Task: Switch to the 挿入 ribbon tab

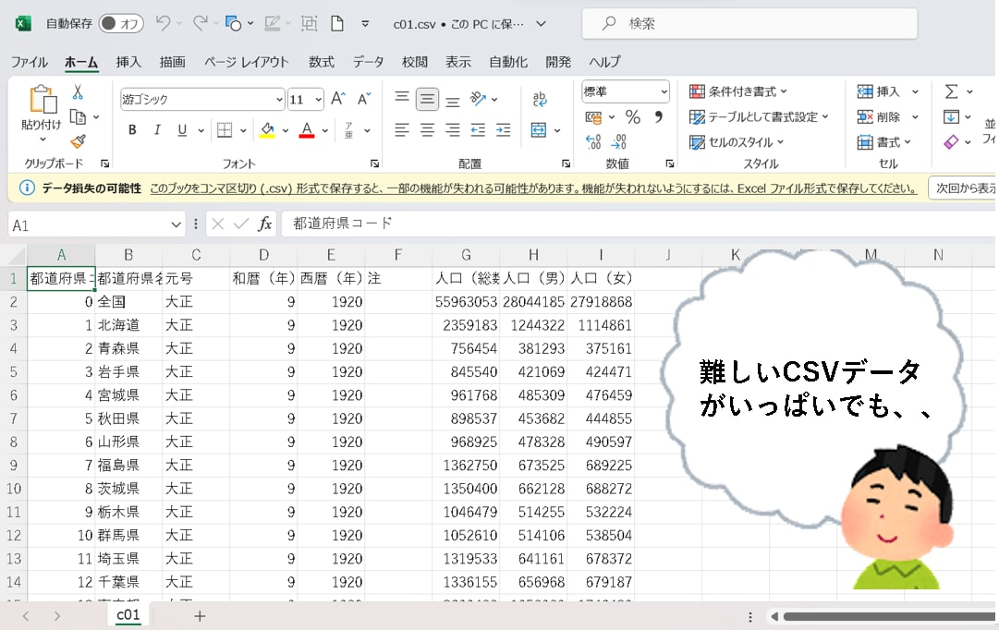Action: pos(128,62)
